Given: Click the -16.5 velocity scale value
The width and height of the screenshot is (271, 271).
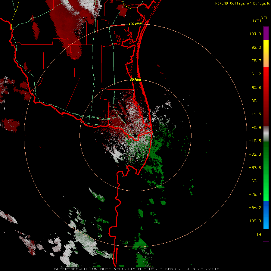Looking at the screenshot, I should click(x=255, y=141).
